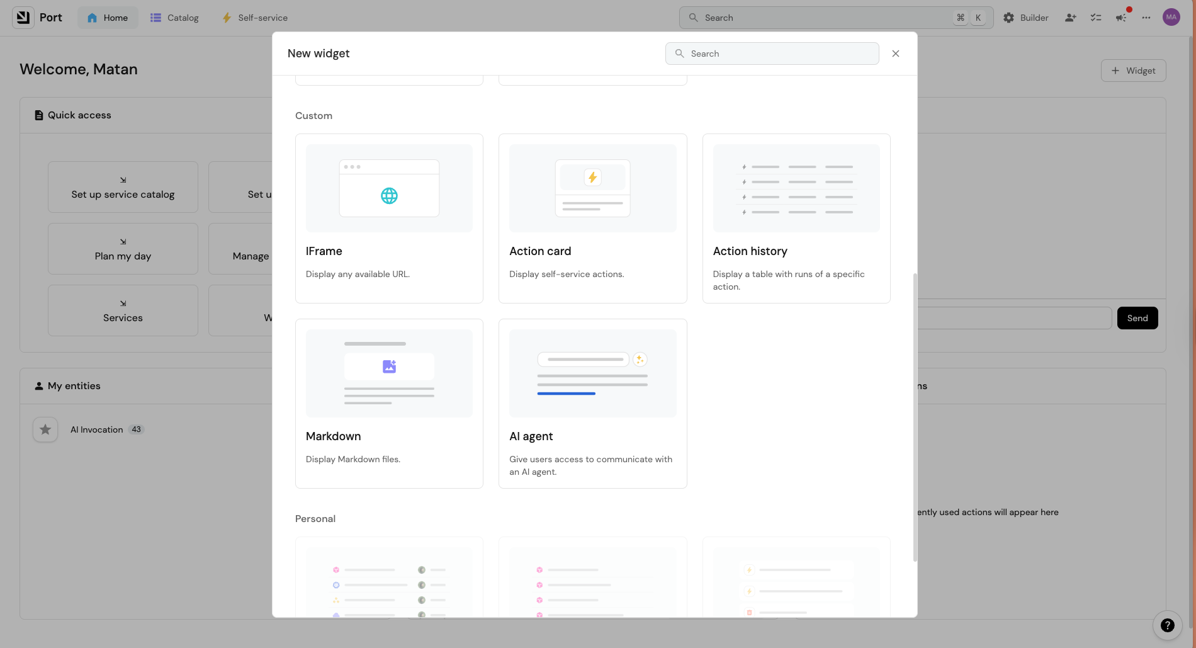Screen dimensions: 1196x648
Task: Click the invite user icon
Action: click(1070, 18)
